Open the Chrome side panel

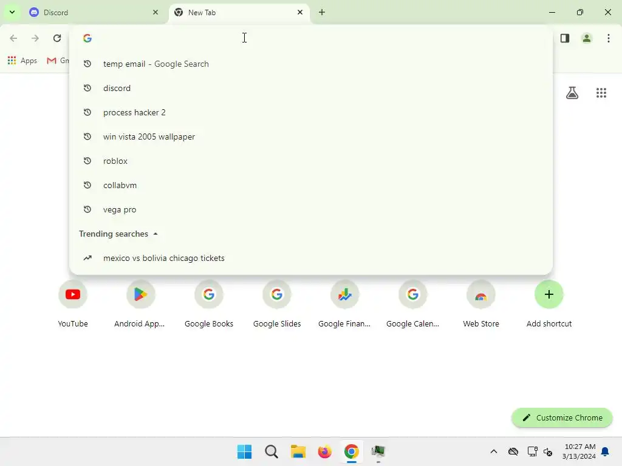tap(565, 38)
